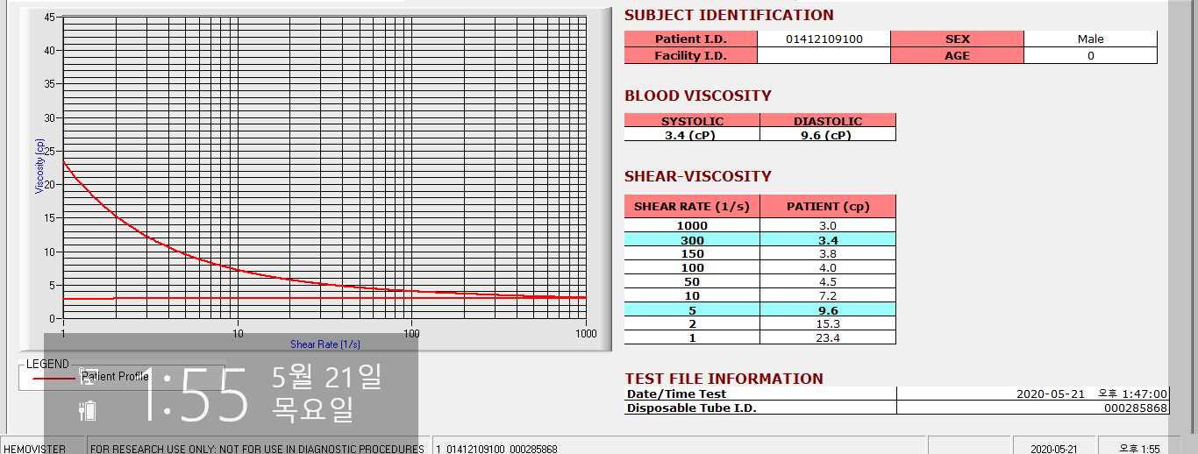
Task: Click status bar entry 1 01412109100 000285868
Action: coord(496,449)
